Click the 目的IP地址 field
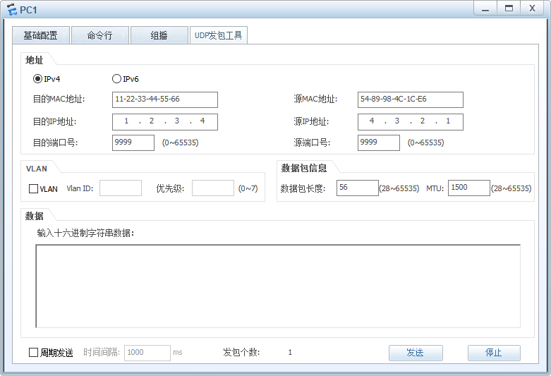Screen dimensions: 551x376 (x=165, y=121)
